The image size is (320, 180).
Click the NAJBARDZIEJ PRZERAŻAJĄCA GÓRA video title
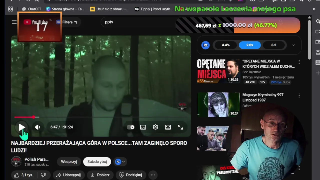[x=99, y=147]
